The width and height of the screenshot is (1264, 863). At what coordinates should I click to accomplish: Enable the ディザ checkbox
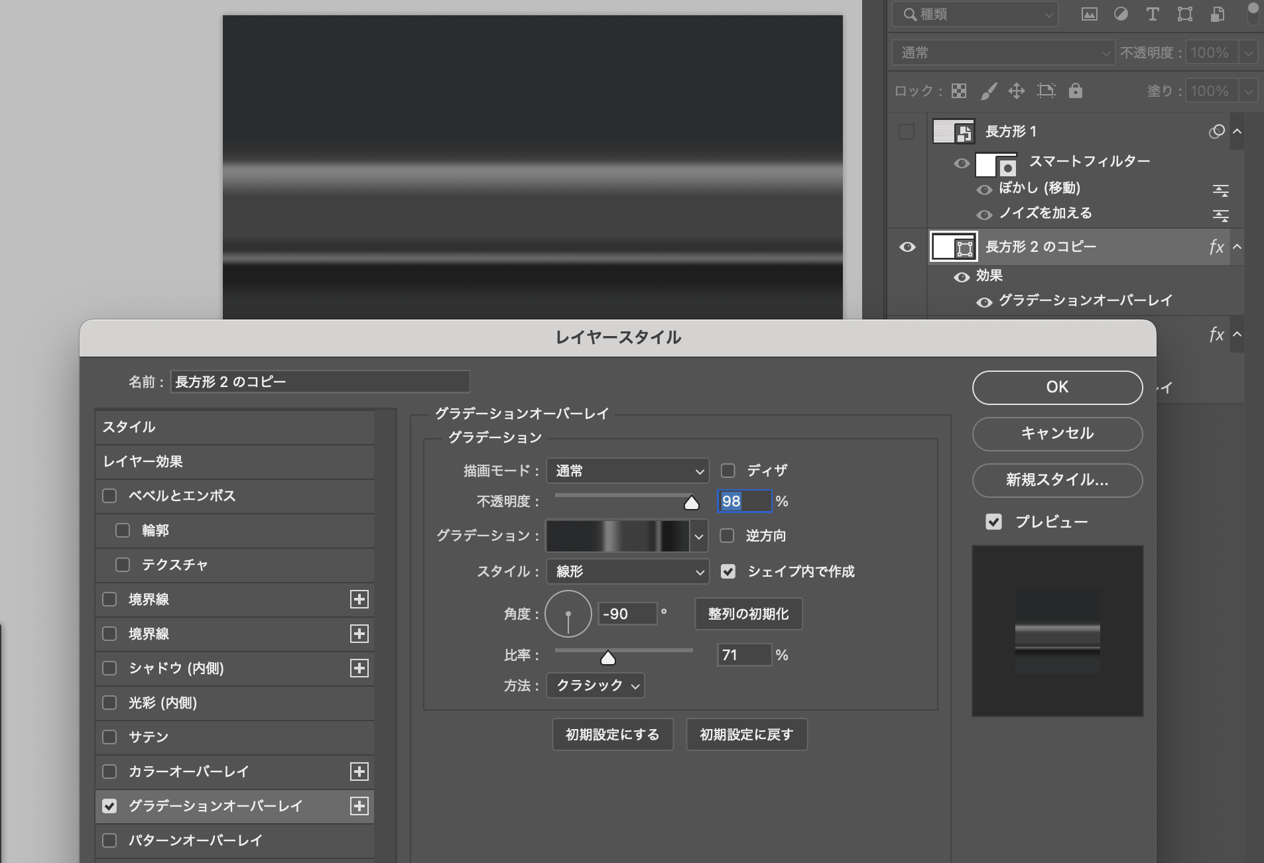click(x=728, y=471)
